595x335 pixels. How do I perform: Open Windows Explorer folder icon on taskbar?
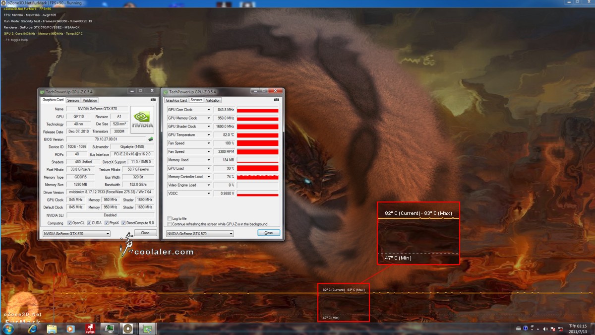coord(52,329)
